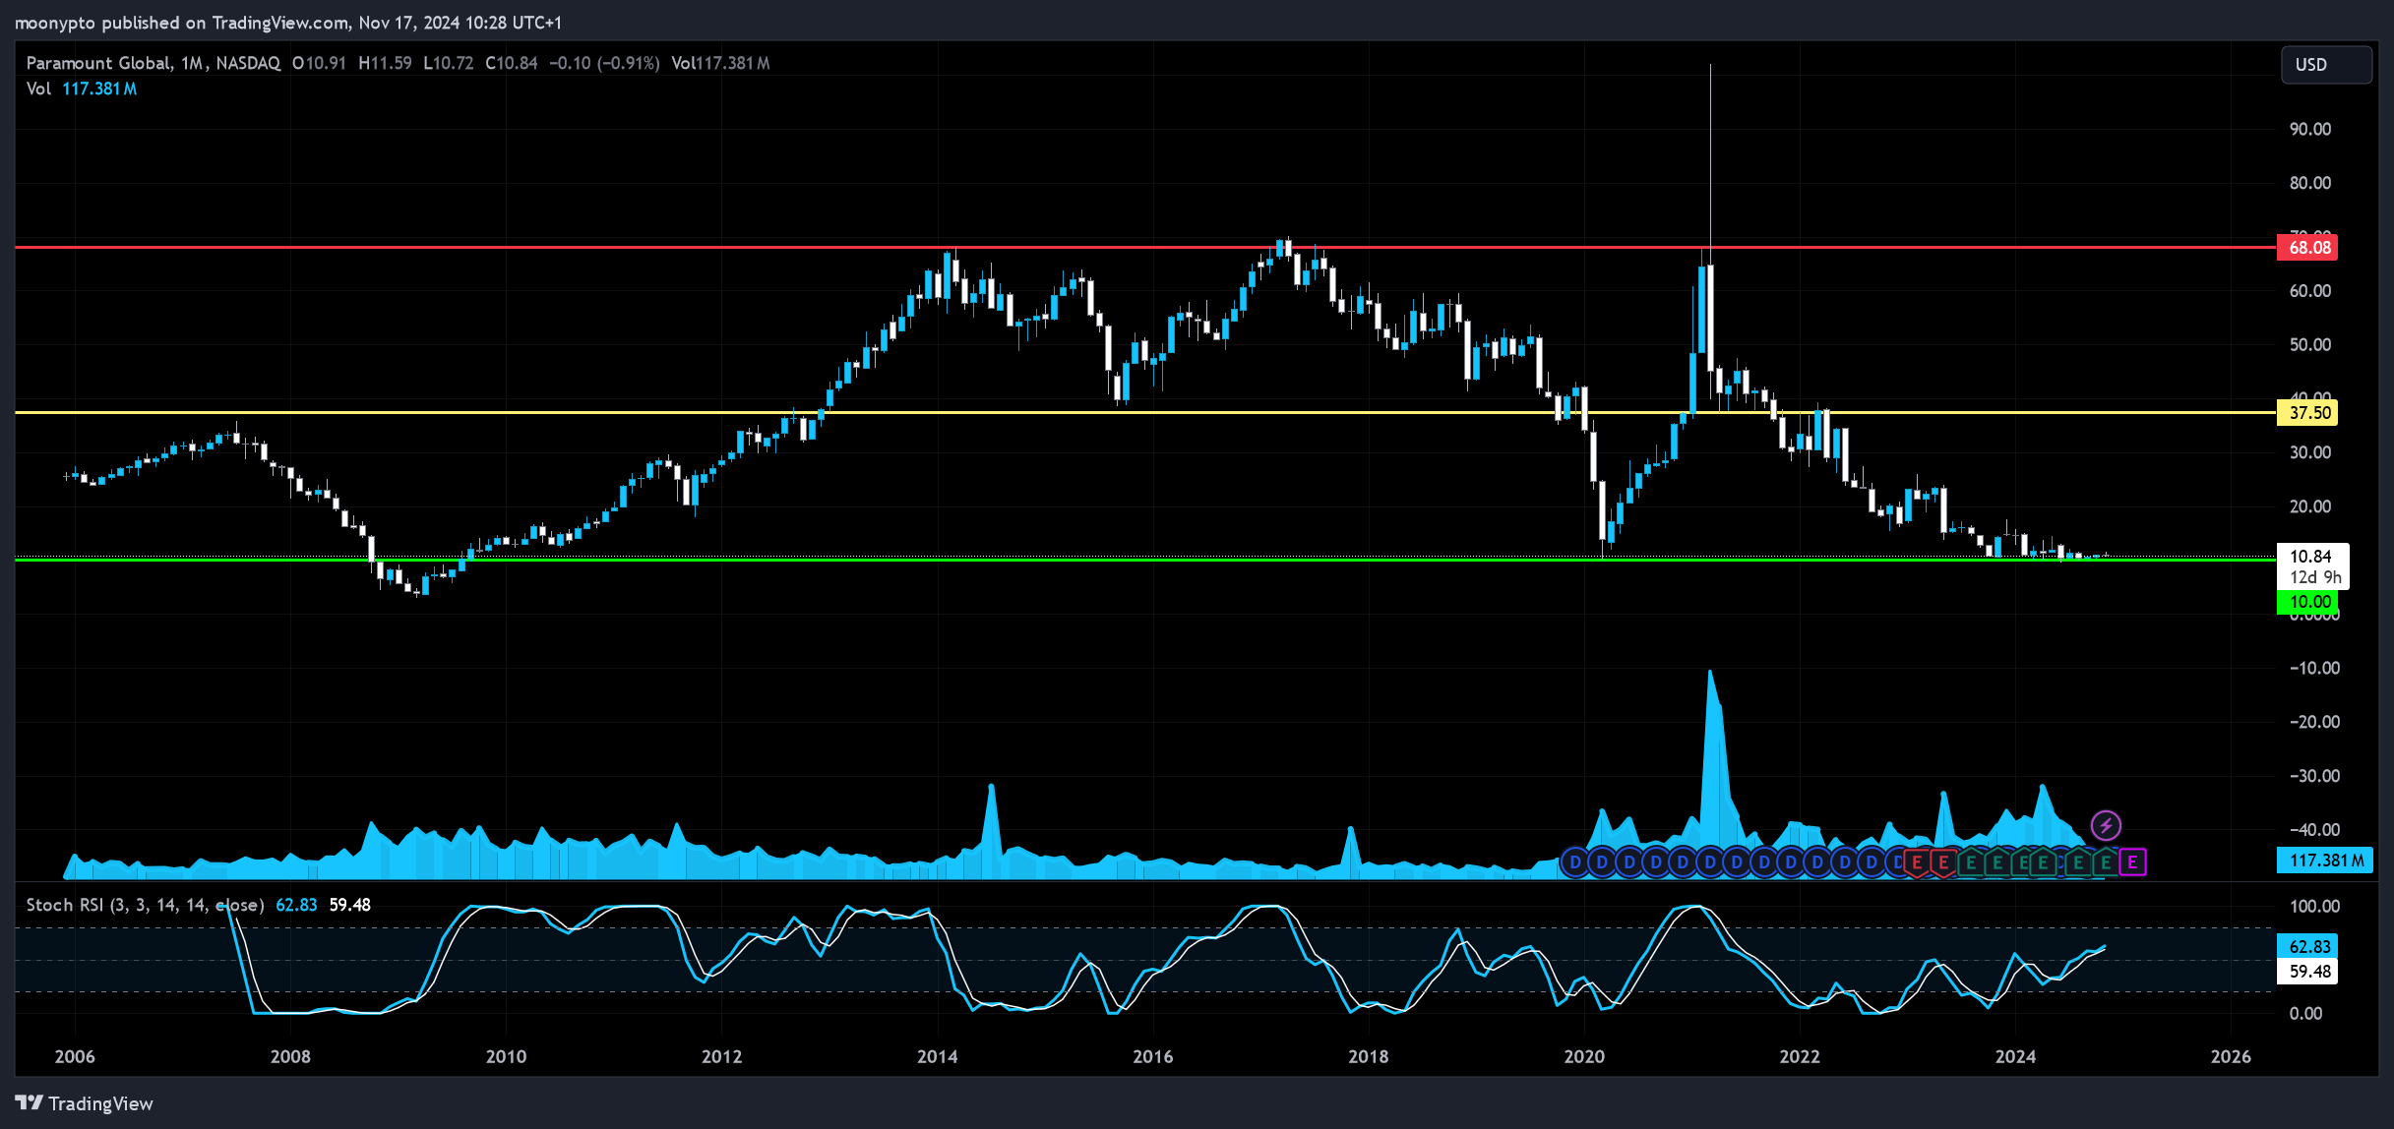This screenshot has height=1129, width=2394.
Task: Click the 12d 9h bar countdown label
Action: tap(2315, 577)
